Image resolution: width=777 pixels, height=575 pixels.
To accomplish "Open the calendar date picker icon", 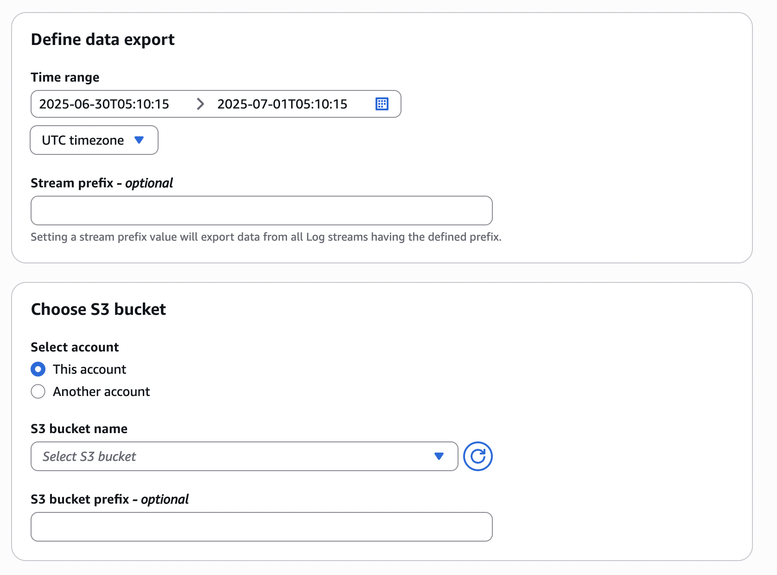I will (x=382, y=104).
